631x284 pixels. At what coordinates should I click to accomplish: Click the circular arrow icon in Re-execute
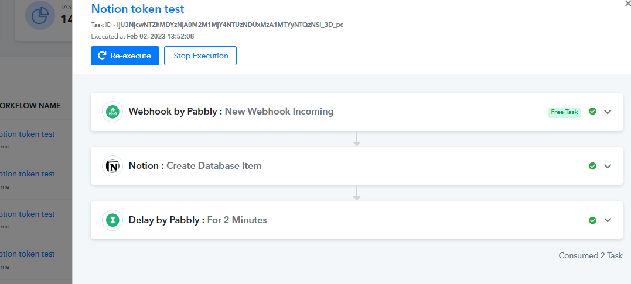(x=102, y=56)
